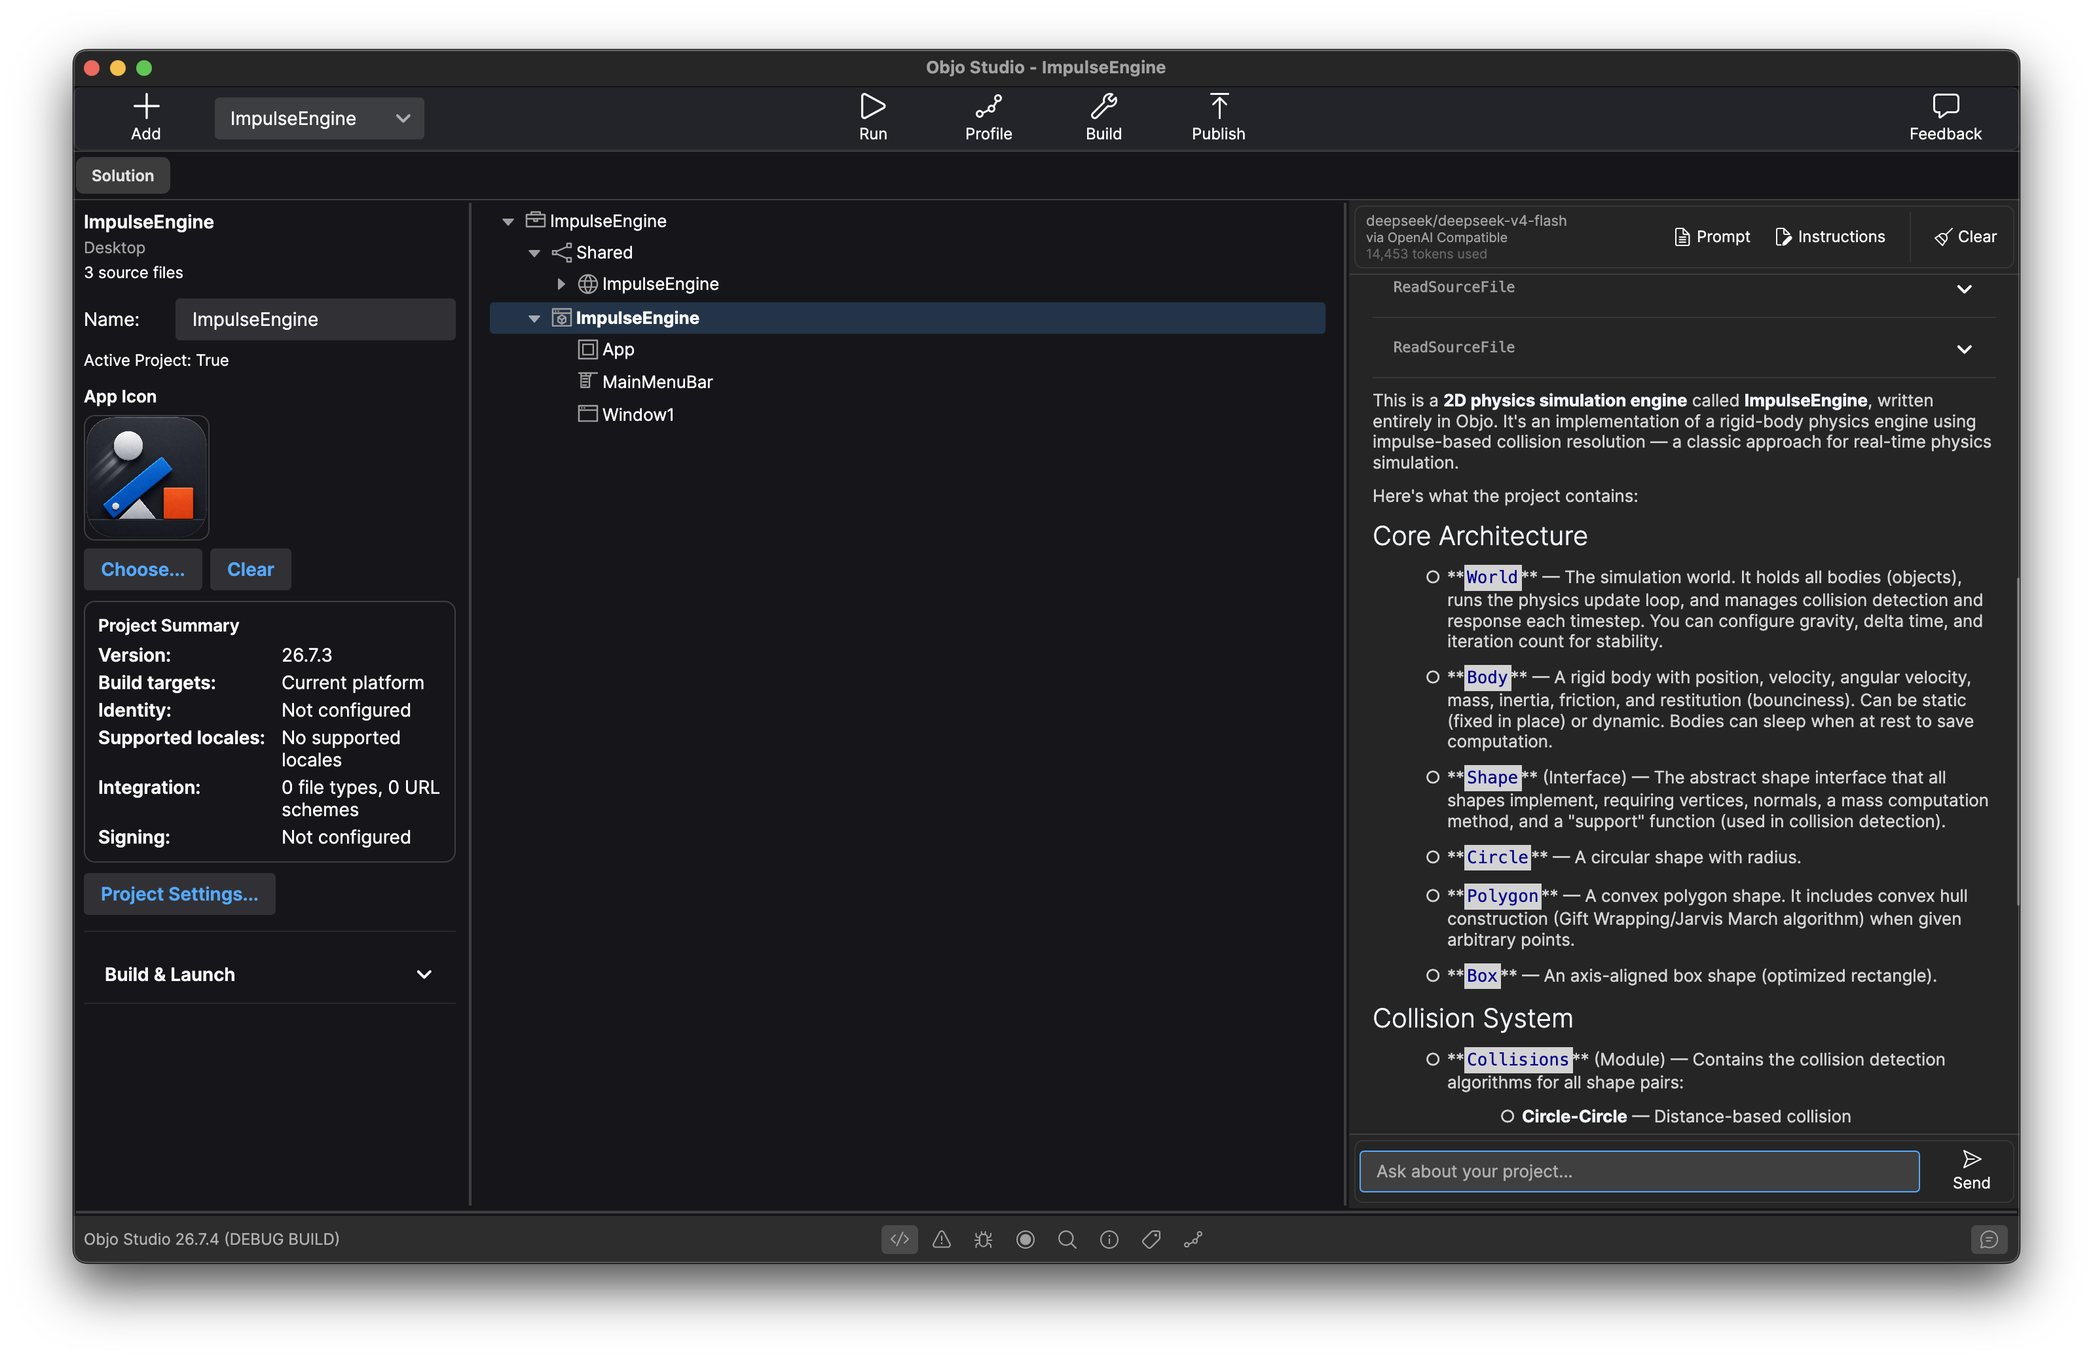Open the debug bug icon in status bar
Screen dimensions: 2093x1360
click(983, 1239)
